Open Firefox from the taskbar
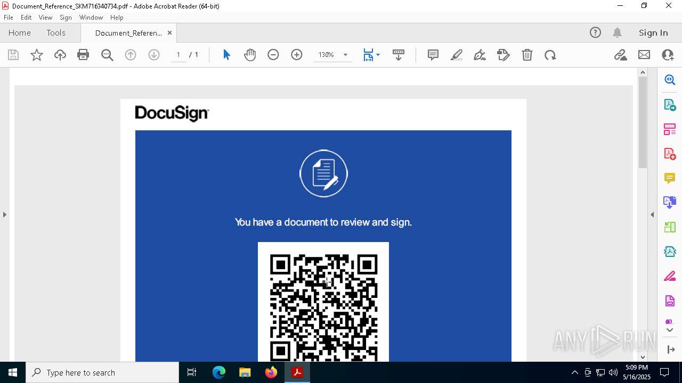The image size is (682, 383). [271, 372]
